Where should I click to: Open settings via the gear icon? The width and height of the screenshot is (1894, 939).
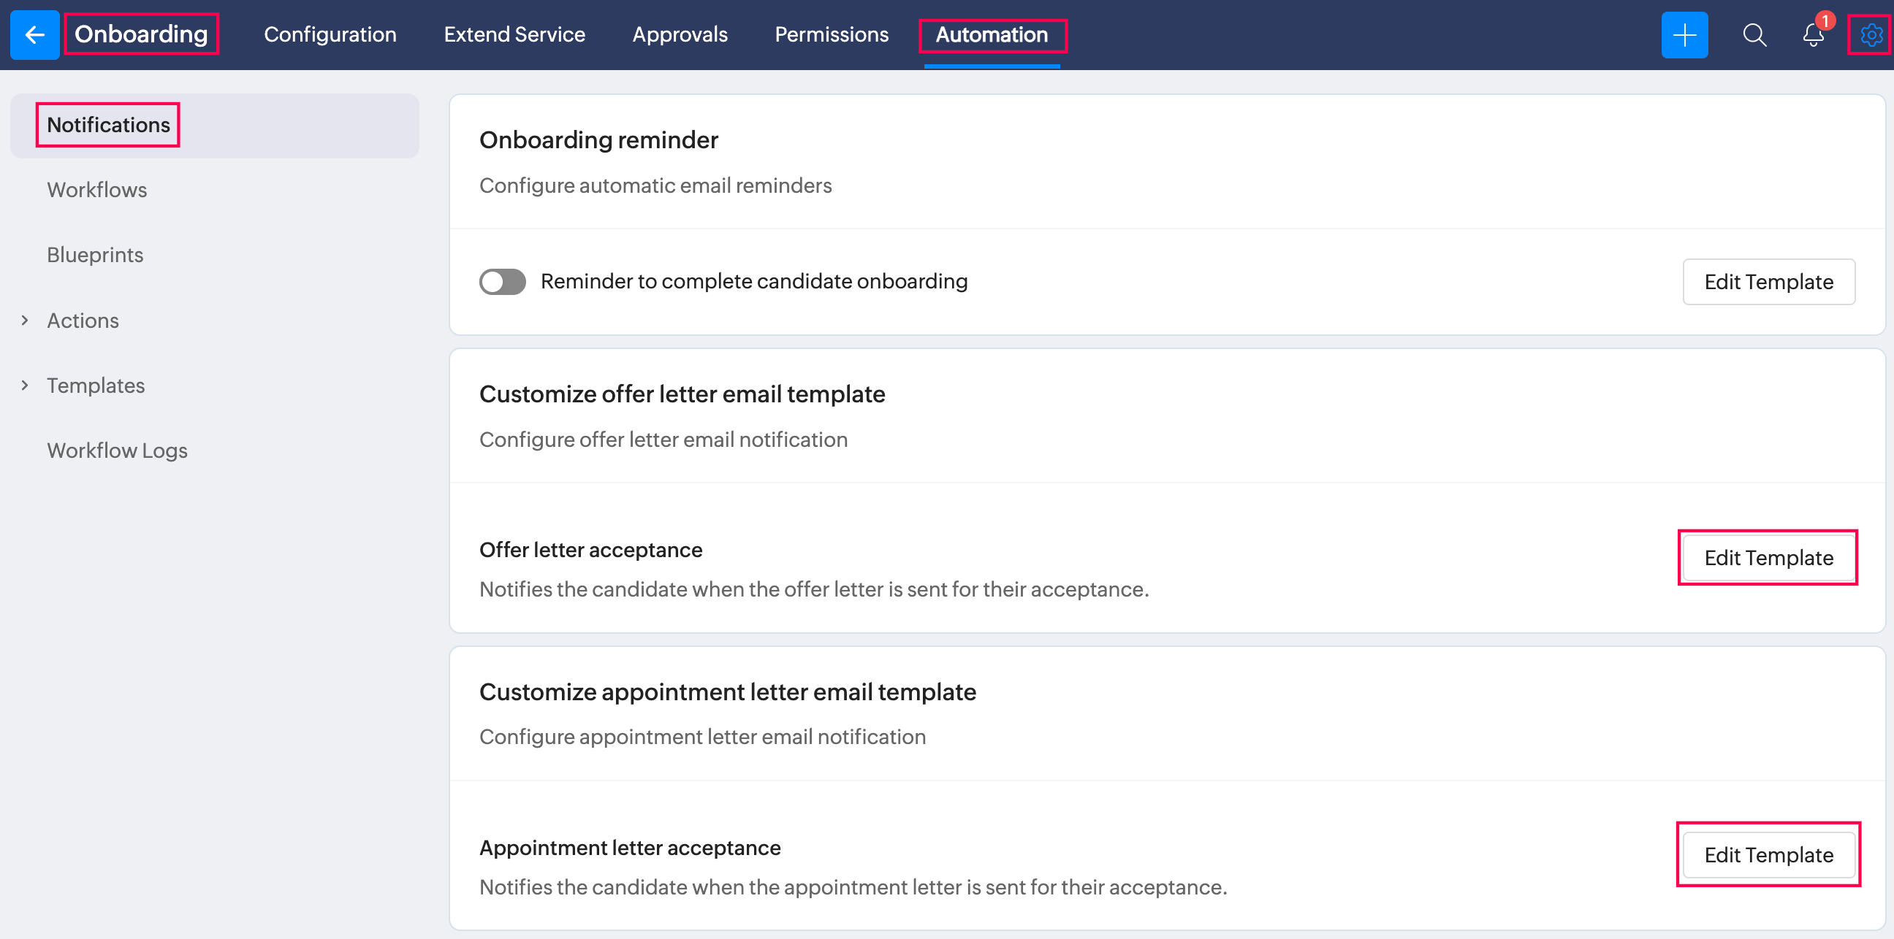click(1871, 34)
